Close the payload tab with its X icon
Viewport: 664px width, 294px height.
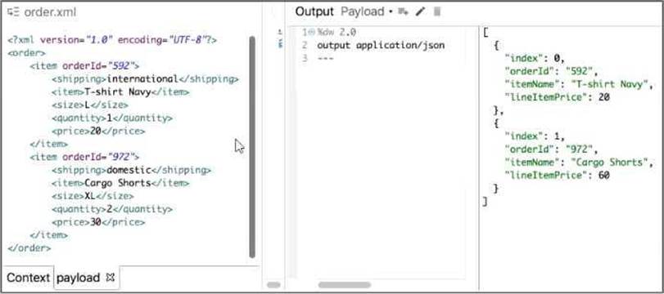coord(110,278)
